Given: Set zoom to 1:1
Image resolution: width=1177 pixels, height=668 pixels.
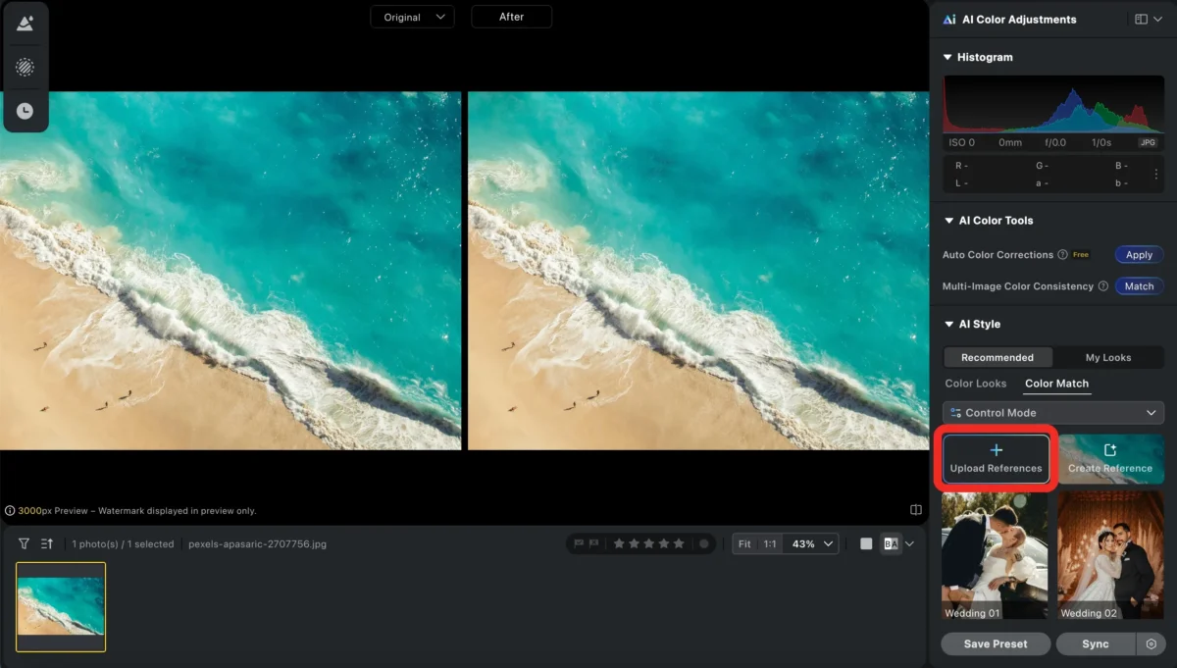Looking at the screenshot, I should coord(770,543).
